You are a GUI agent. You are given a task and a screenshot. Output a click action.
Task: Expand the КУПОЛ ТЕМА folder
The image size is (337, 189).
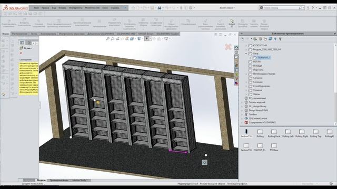point(246,46)
